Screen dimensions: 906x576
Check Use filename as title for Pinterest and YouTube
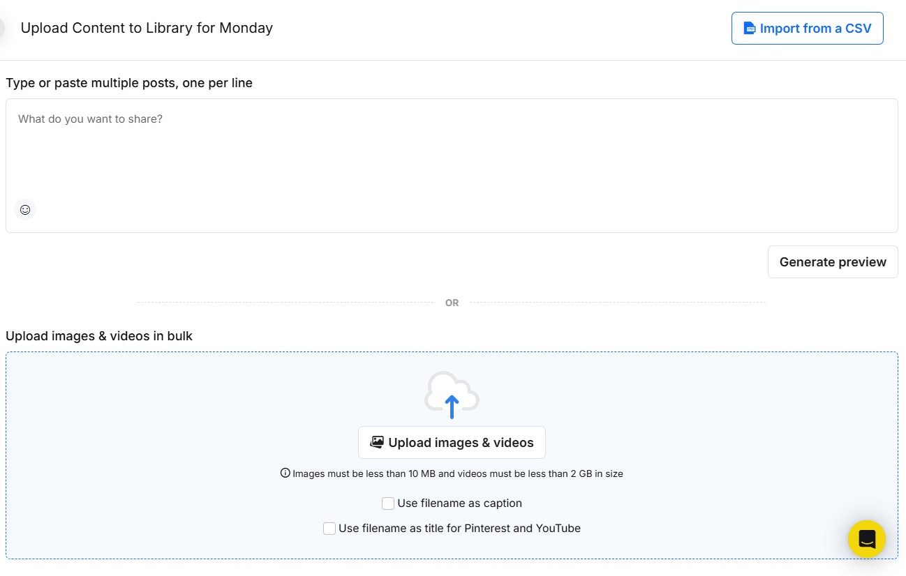coord(329,528)
